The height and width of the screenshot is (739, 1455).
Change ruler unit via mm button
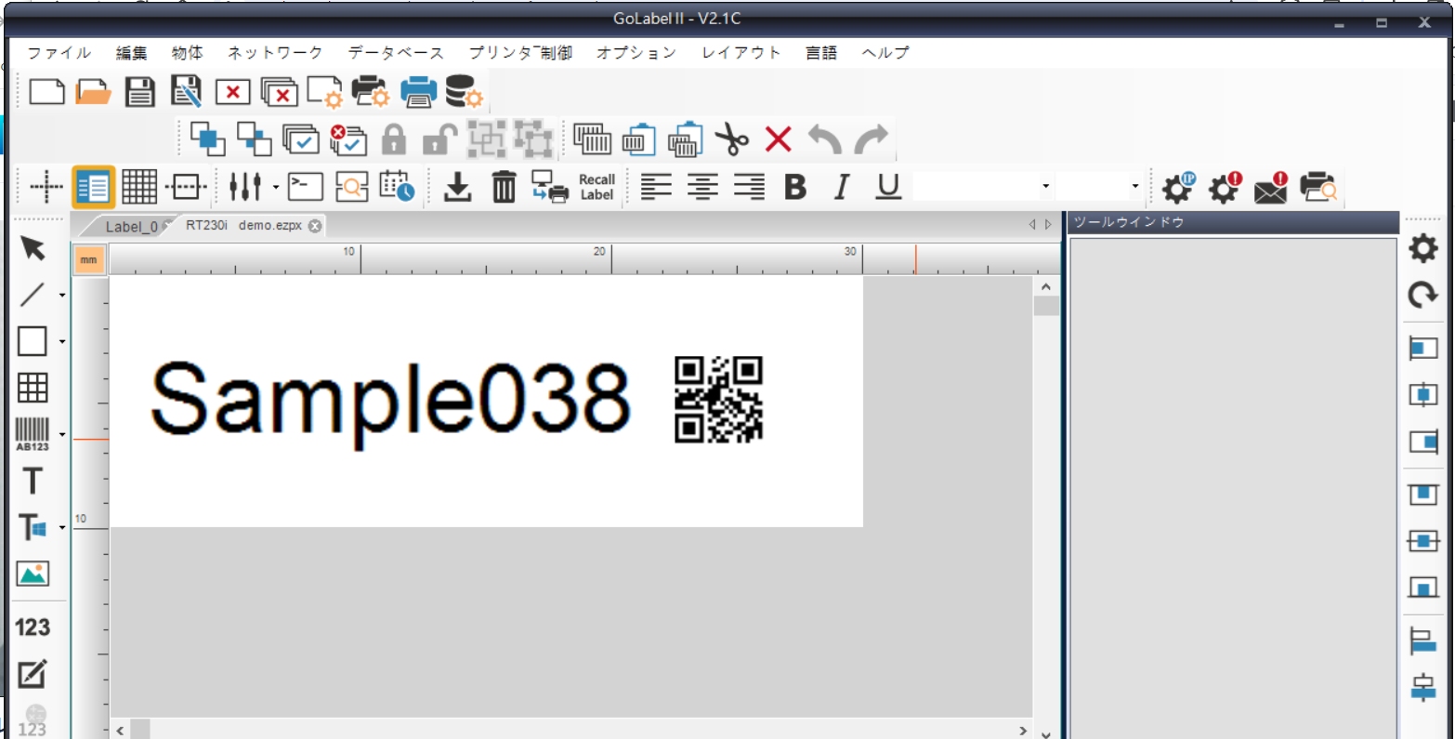[x=88, y=260]
